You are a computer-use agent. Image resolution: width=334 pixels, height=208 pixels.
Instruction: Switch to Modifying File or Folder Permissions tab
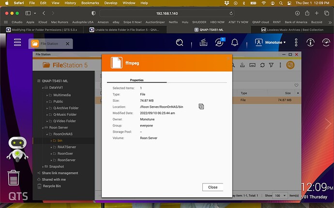pos(42,30)
